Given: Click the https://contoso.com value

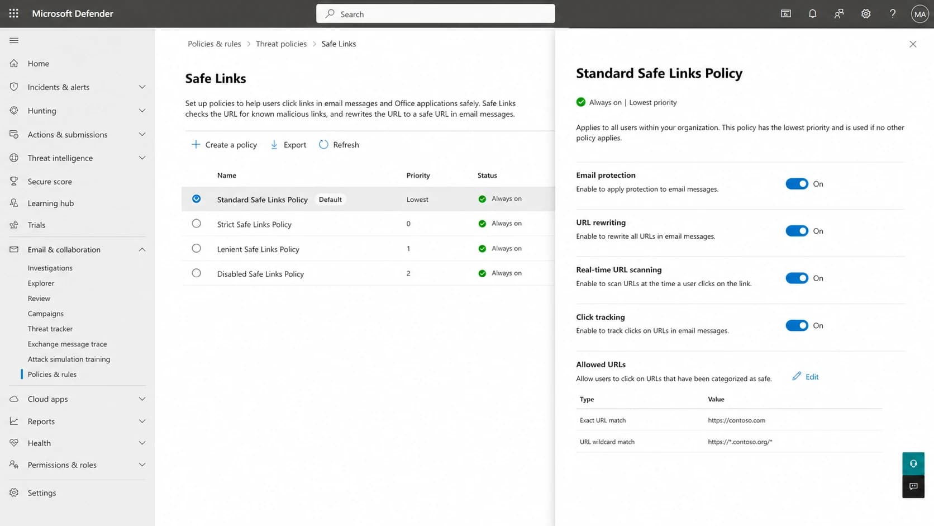Looking at the screenshot, I should (x=737, y=420).
